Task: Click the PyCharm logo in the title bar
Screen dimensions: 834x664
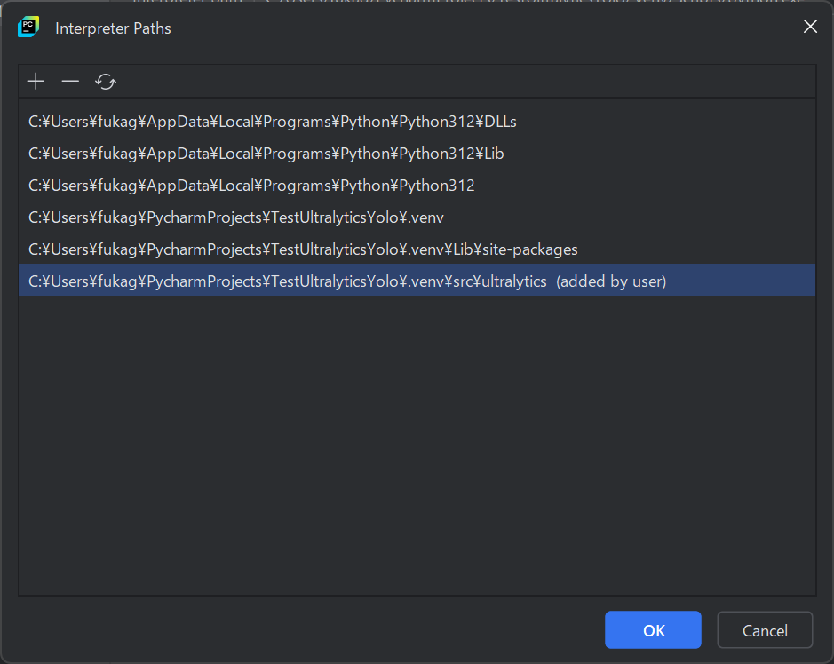Action: 28,28
